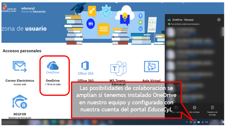This screenshot has width=225, height=126.
Task: Click the display device tray icon
Action: click(191, 122)
